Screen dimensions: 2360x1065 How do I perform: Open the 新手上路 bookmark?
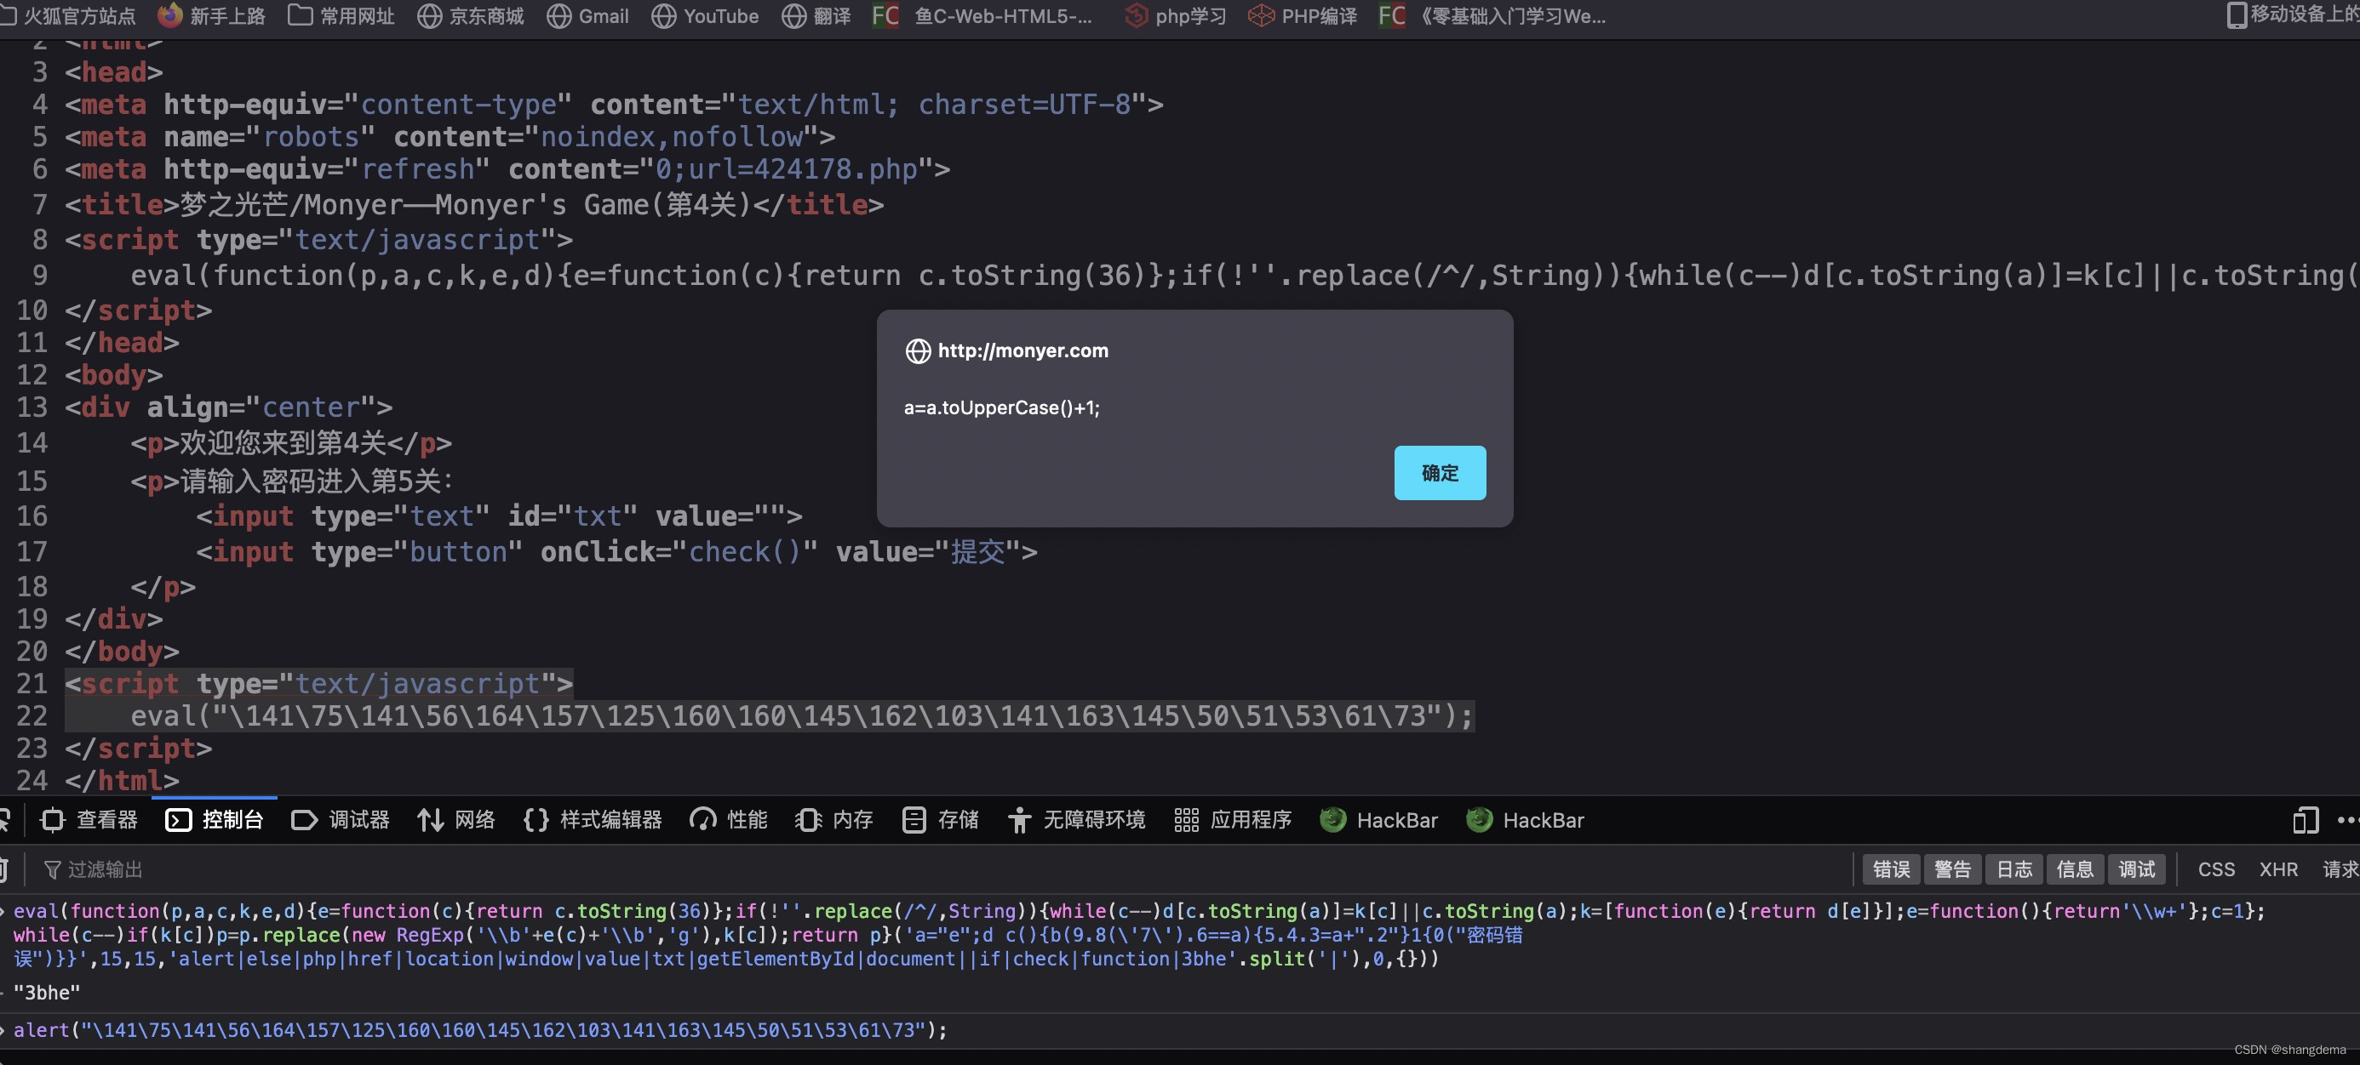click(212, 15)
